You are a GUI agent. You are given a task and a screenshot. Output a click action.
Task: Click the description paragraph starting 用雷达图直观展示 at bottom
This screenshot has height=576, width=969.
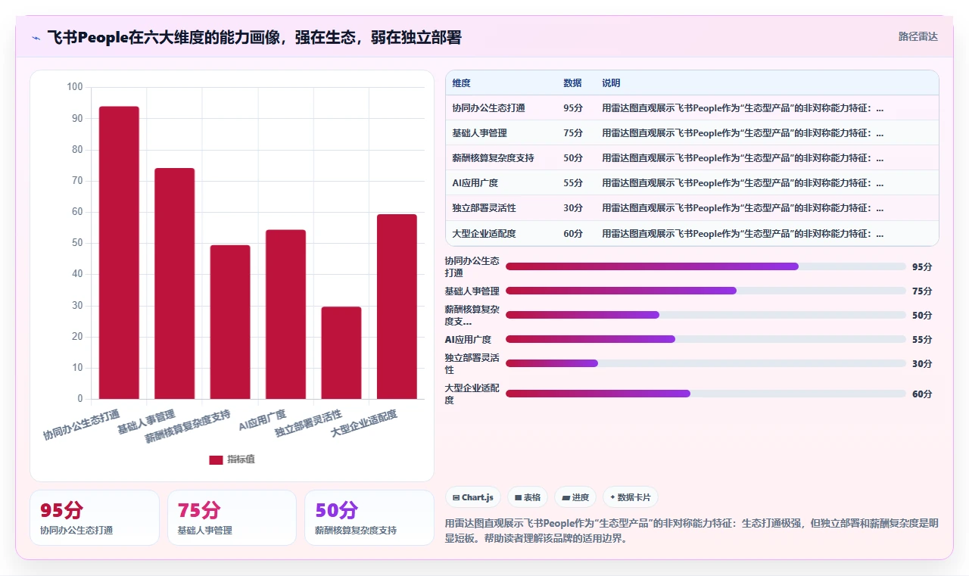pos(691,531)
